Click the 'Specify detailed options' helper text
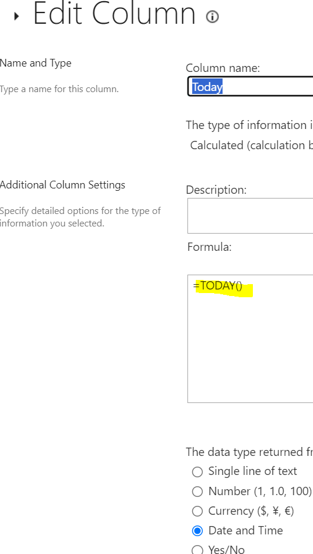Viewport: 313px width, 554px height. pyautogui.click(x=80, y=217)
